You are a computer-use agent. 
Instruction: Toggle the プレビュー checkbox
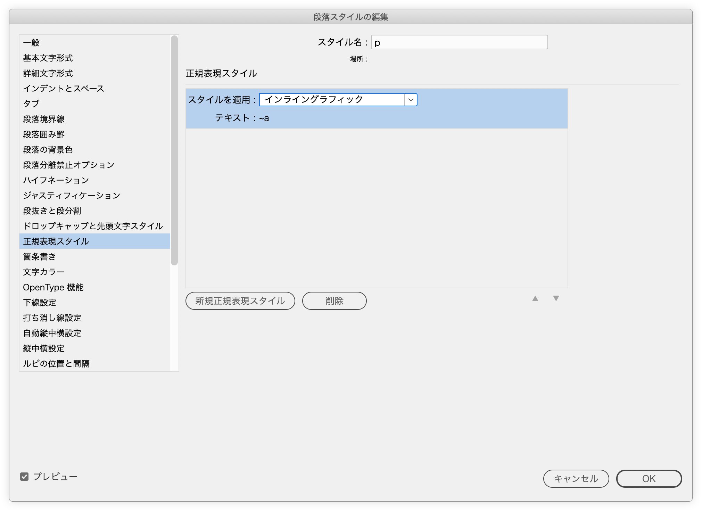pyautogui.click(x=24, y=477)
